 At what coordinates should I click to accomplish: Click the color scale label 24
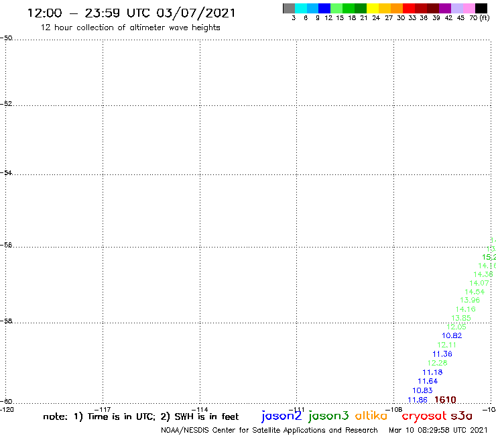pyautogui.click(x=376, y=18)
